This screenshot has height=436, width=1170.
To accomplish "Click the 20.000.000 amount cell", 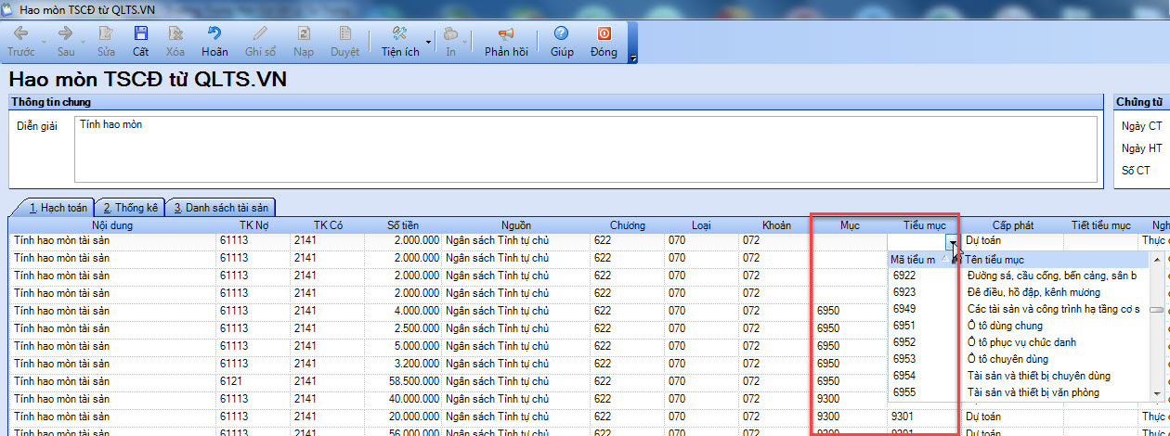I will click(x=404, y=417).
